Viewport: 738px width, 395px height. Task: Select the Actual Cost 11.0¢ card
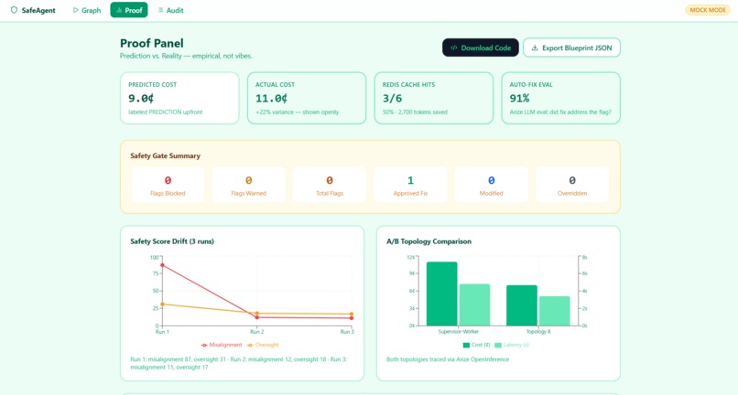point(307,98)
